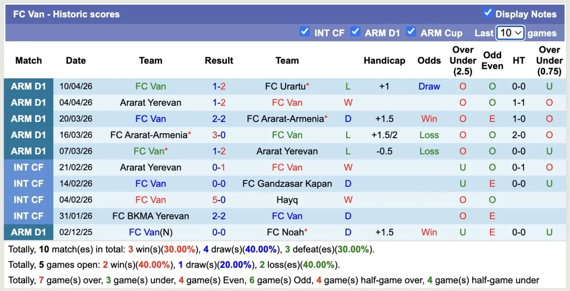Viewport: 570px width, 291px height.
Task: Toggle the Display Notes checkbox
Action: tap(487, 13)
